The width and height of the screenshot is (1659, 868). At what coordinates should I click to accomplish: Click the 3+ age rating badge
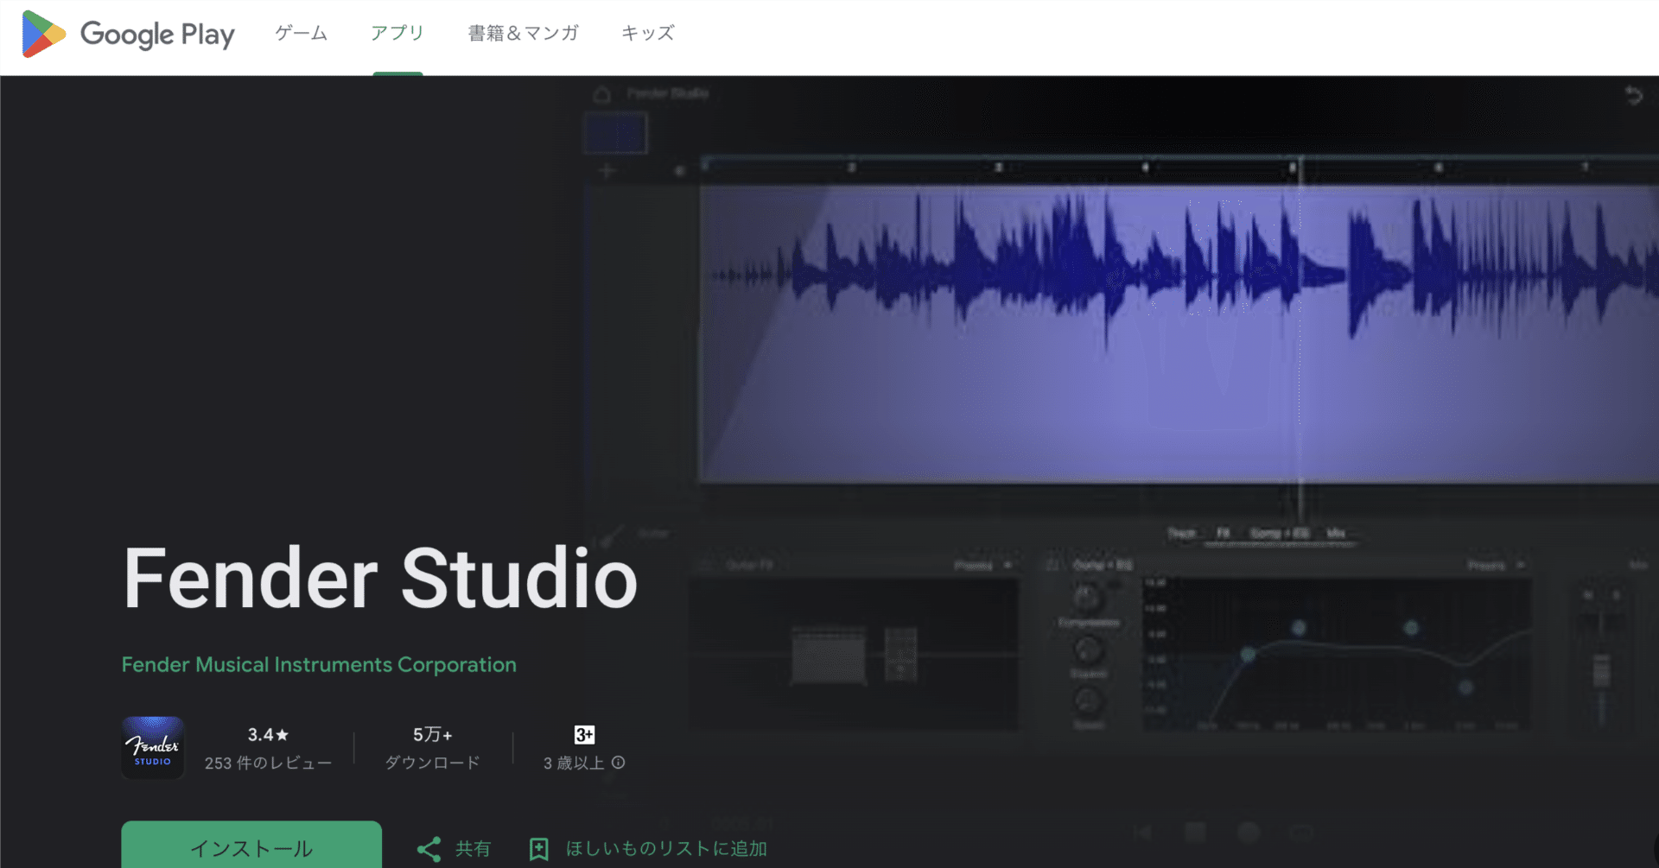click(584, 735)
